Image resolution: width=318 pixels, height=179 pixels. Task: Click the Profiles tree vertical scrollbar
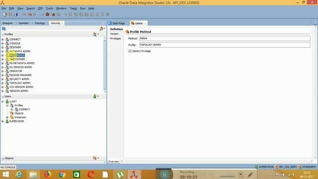click(105, 65)
